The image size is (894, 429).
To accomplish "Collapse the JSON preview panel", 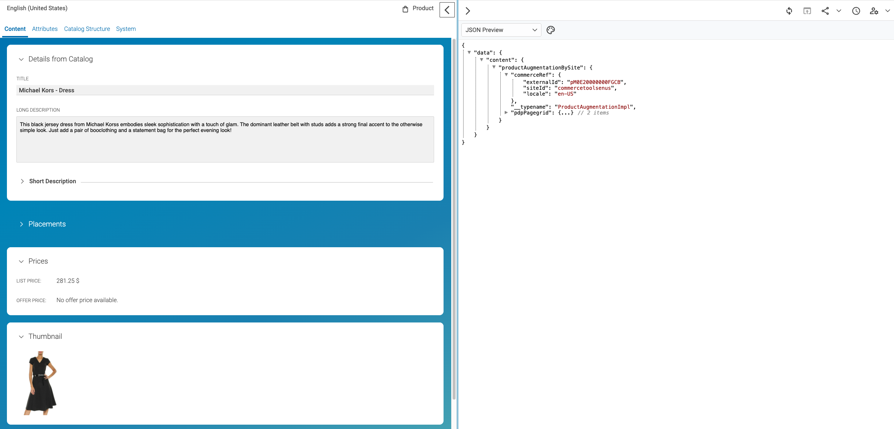I will [468, 11].
